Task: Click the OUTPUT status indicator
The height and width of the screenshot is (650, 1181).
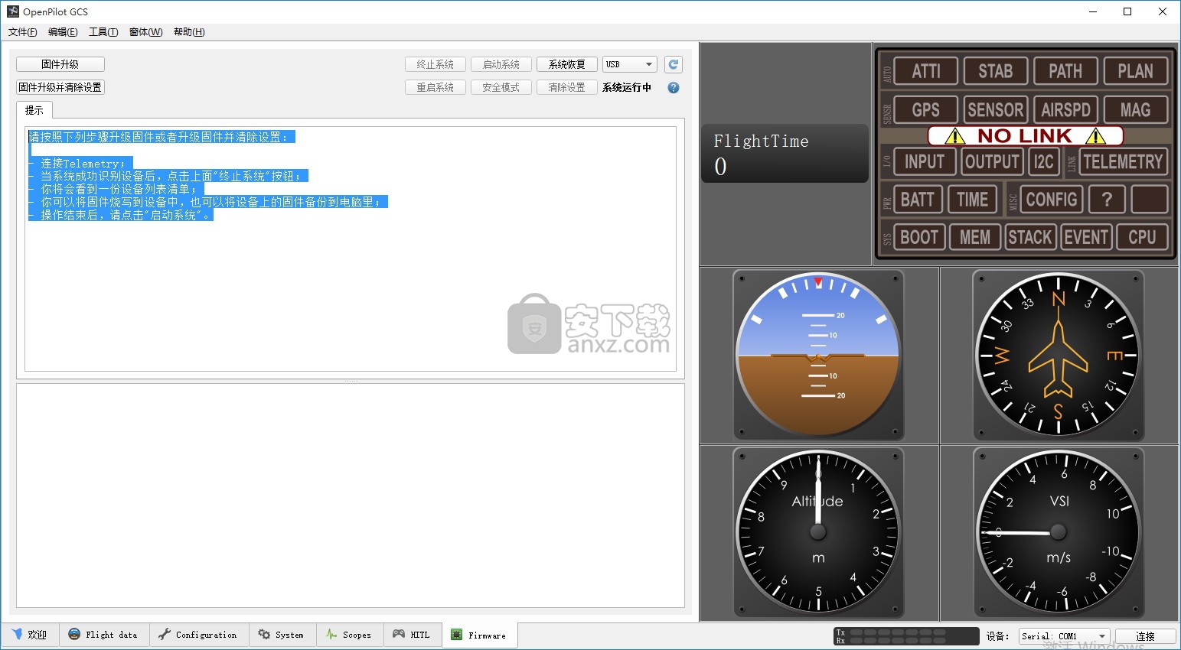Action: 992,161
